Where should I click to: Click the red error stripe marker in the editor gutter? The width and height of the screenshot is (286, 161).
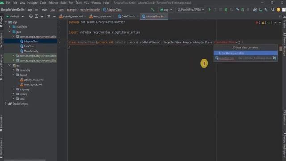(x=281, y=49)
